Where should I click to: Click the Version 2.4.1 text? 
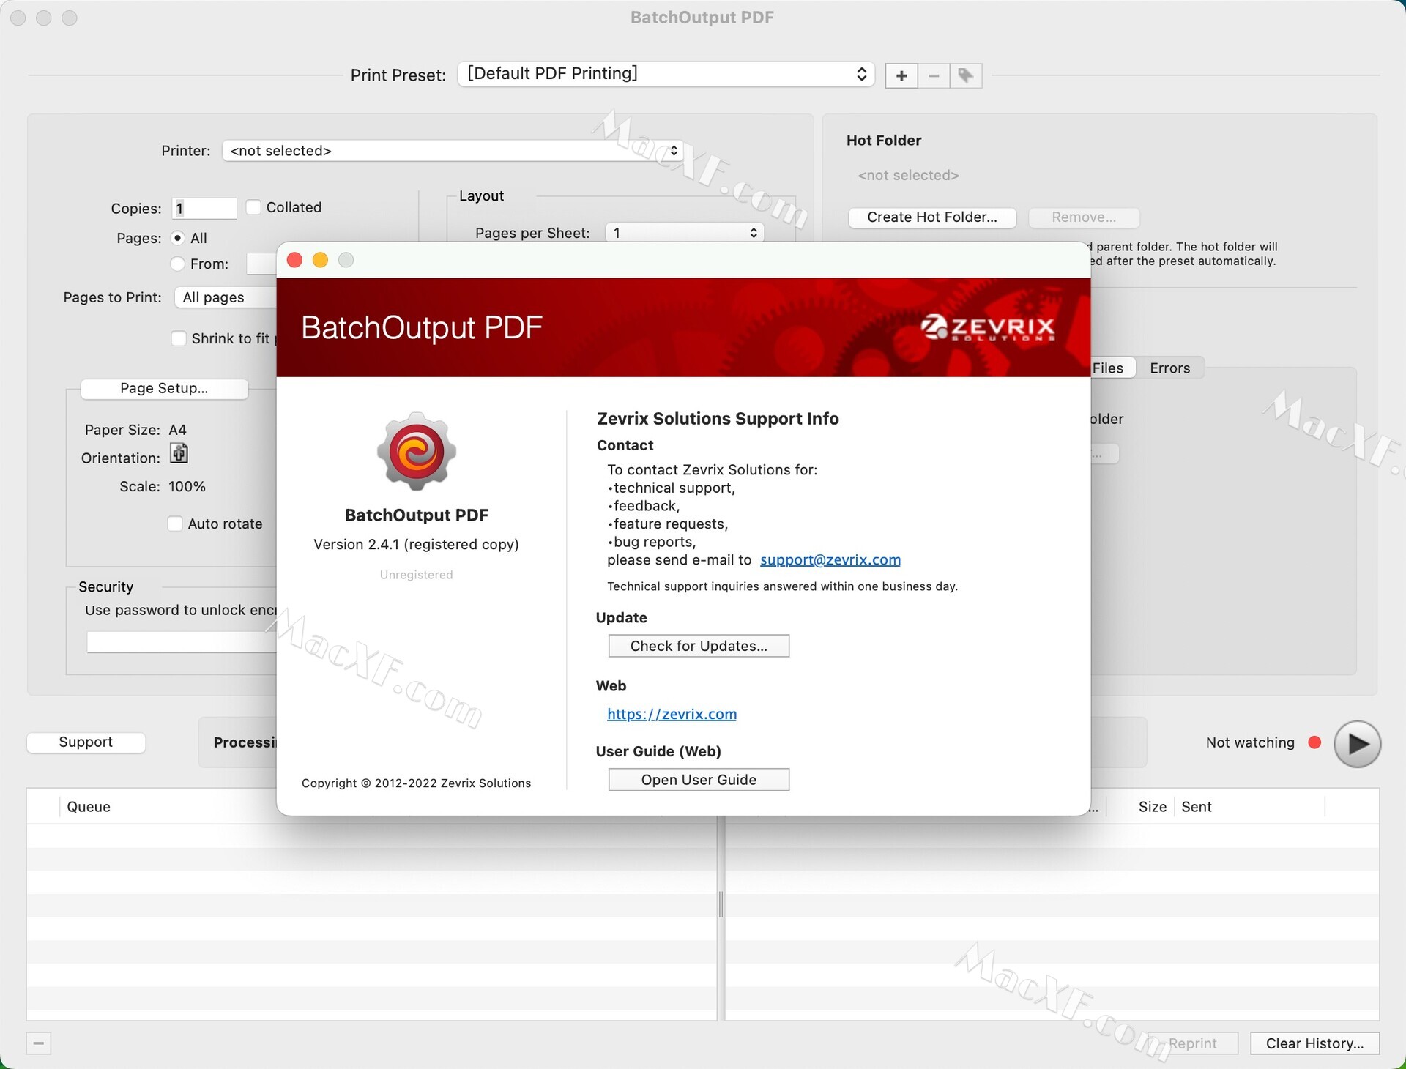(416, 545)
